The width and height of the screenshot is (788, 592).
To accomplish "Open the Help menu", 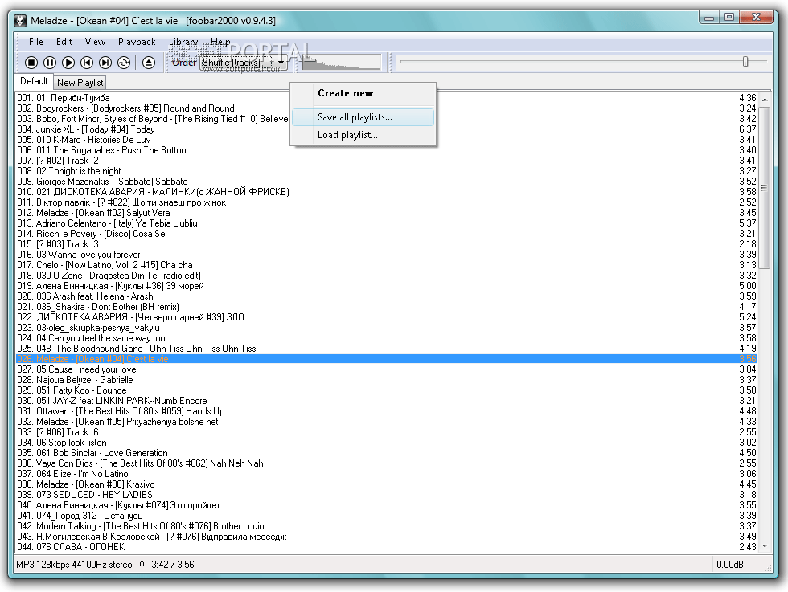I will coord(220,42).
